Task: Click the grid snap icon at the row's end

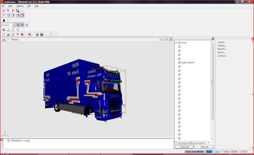Action: [x=17, y=30]
